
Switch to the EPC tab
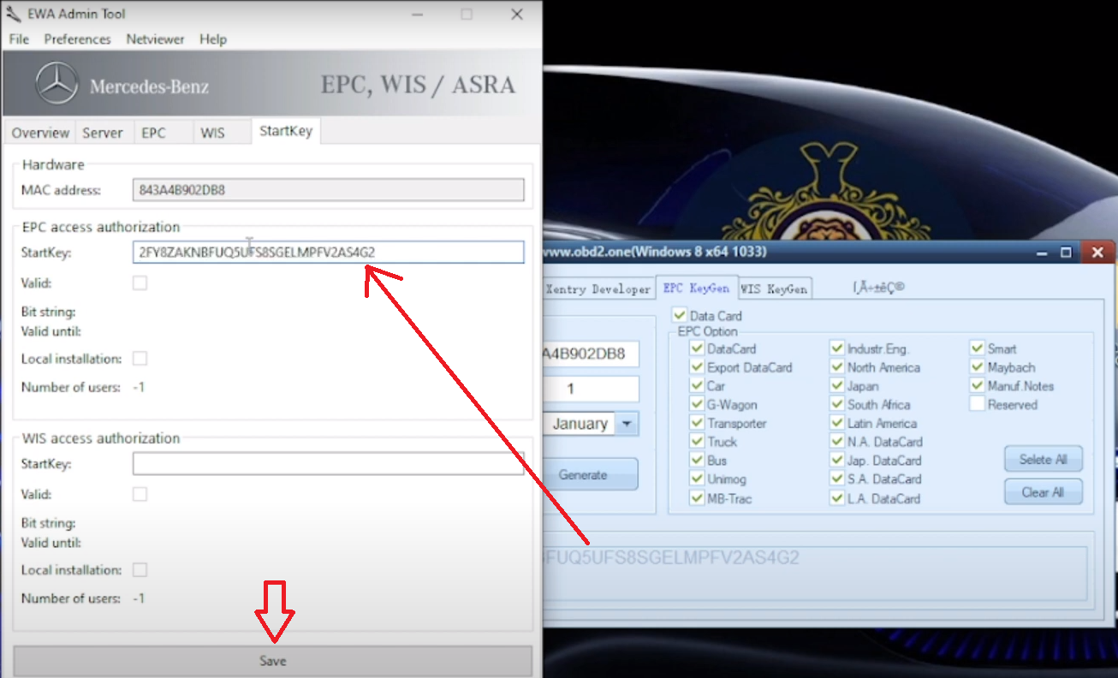(x=154, y=133)
